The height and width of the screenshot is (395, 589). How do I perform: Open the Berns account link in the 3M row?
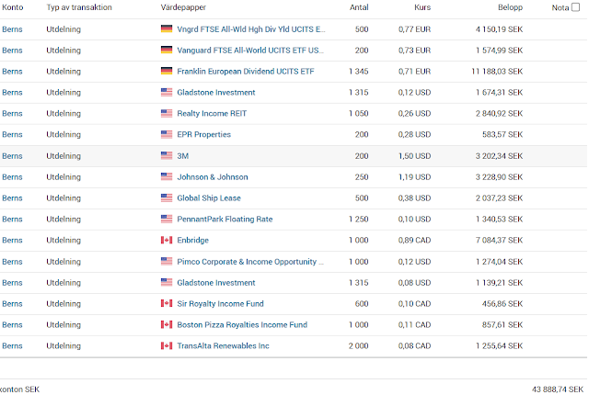tap(12, 156)
